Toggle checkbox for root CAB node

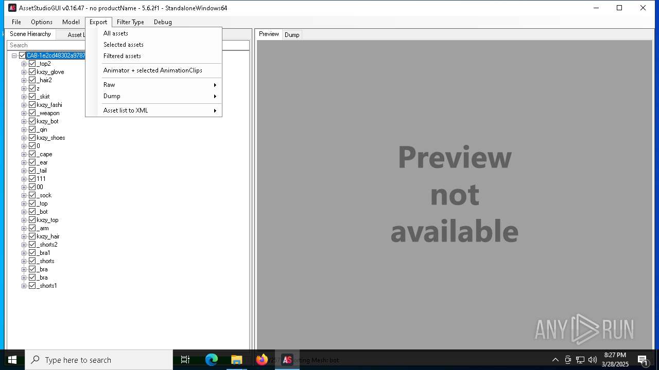tap(22, 55)
